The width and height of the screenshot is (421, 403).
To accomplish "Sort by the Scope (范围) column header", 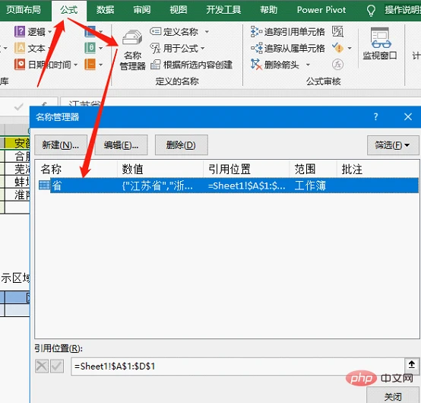I will [x=313, y=170].
